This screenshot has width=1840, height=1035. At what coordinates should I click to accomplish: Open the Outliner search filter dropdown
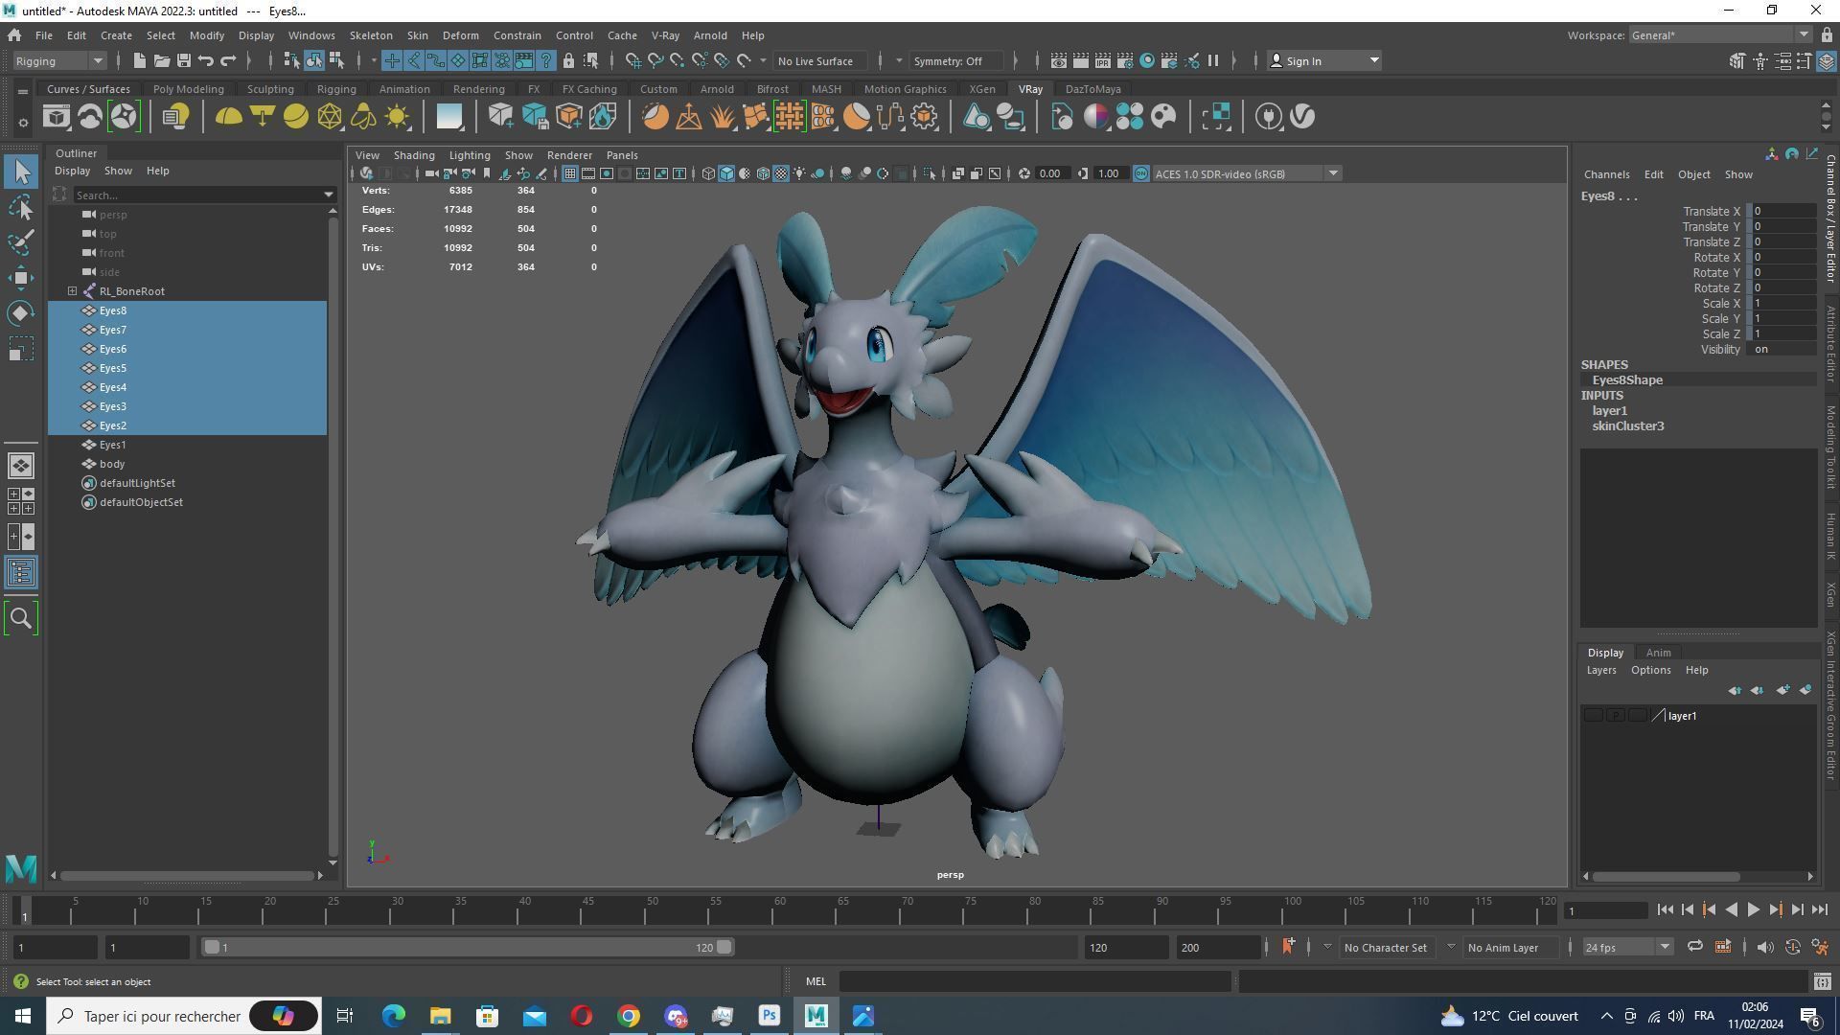(x=330, y=195)
